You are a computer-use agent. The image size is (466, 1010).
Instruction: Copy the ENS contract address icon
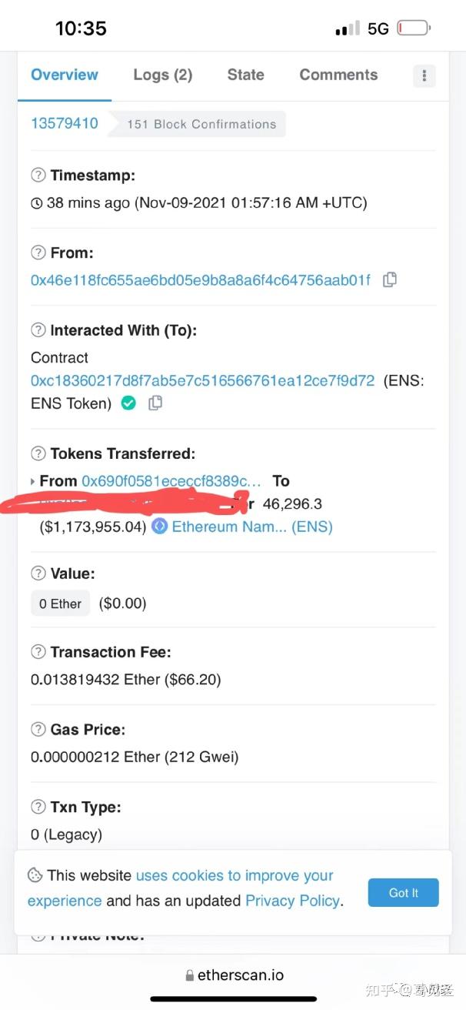click(155, 403)
